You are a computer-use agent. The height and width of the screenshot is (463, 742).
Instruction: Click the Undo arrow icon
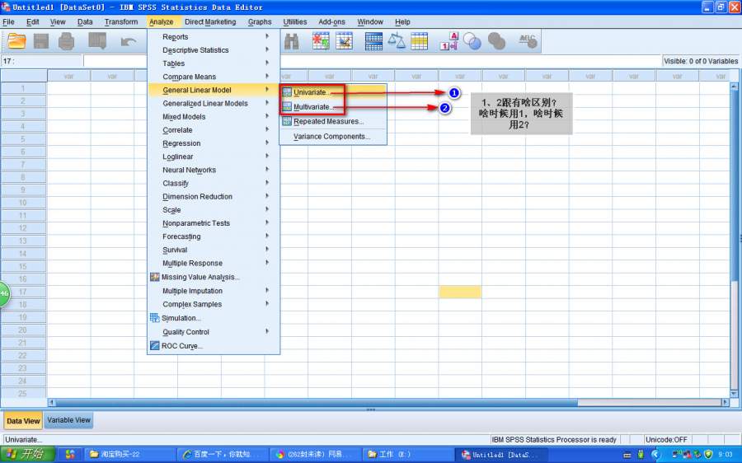[x=129, y=42]
